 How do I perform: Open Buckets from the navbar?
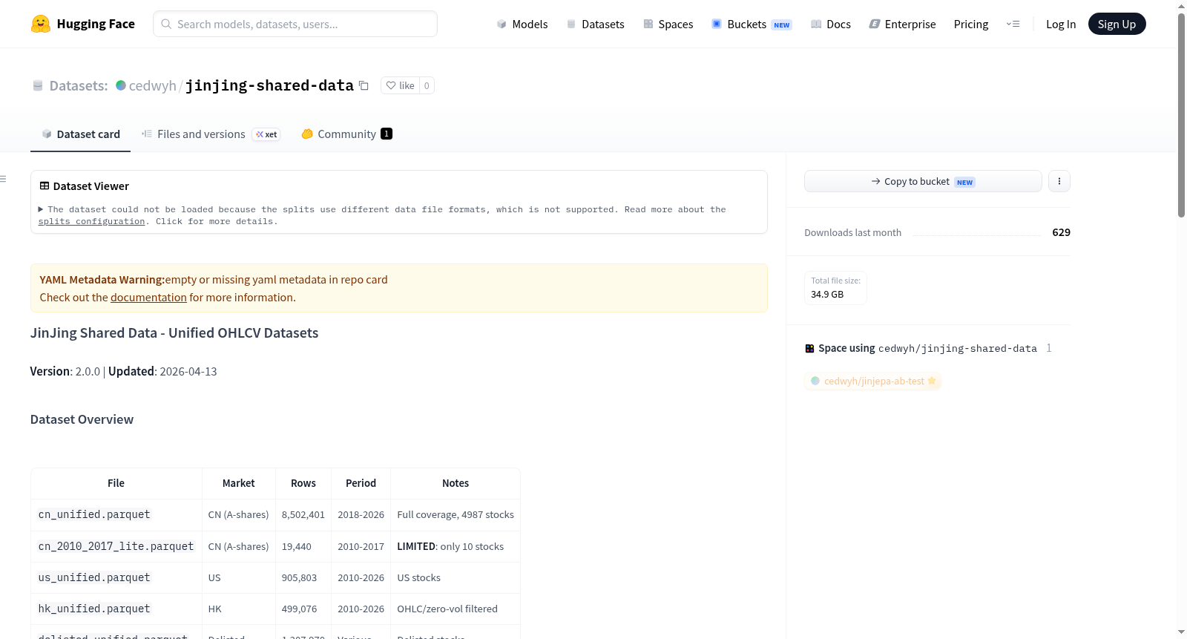752,24
